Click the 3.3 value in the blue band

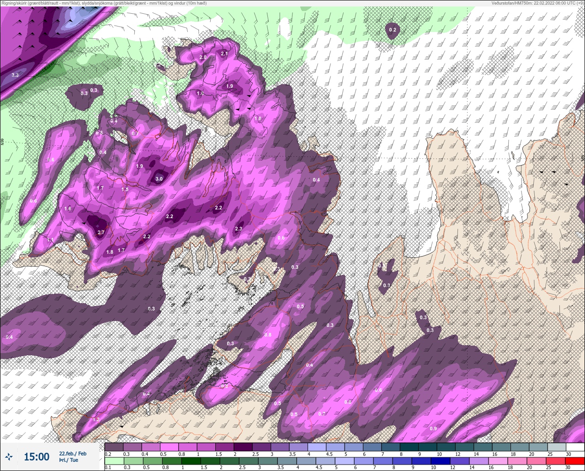click(x=15, y=75)
